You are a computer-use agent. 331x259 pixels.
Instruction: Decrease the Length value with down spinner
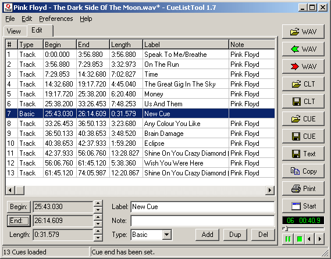[x=98, y=238]
